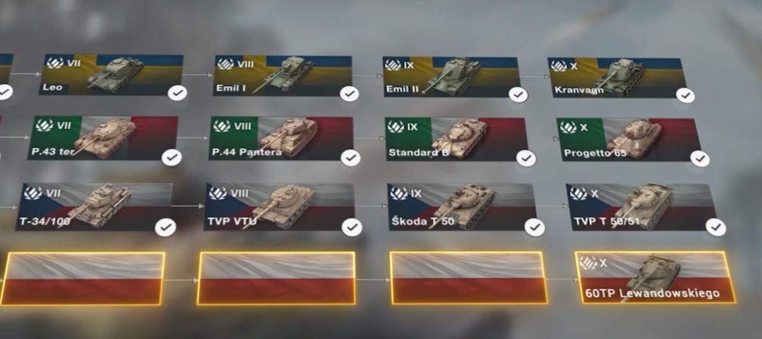Viewport: 762px width, 339px height.
Task: Click the tank class emblem on T-34/100
Action: point(33,193)
